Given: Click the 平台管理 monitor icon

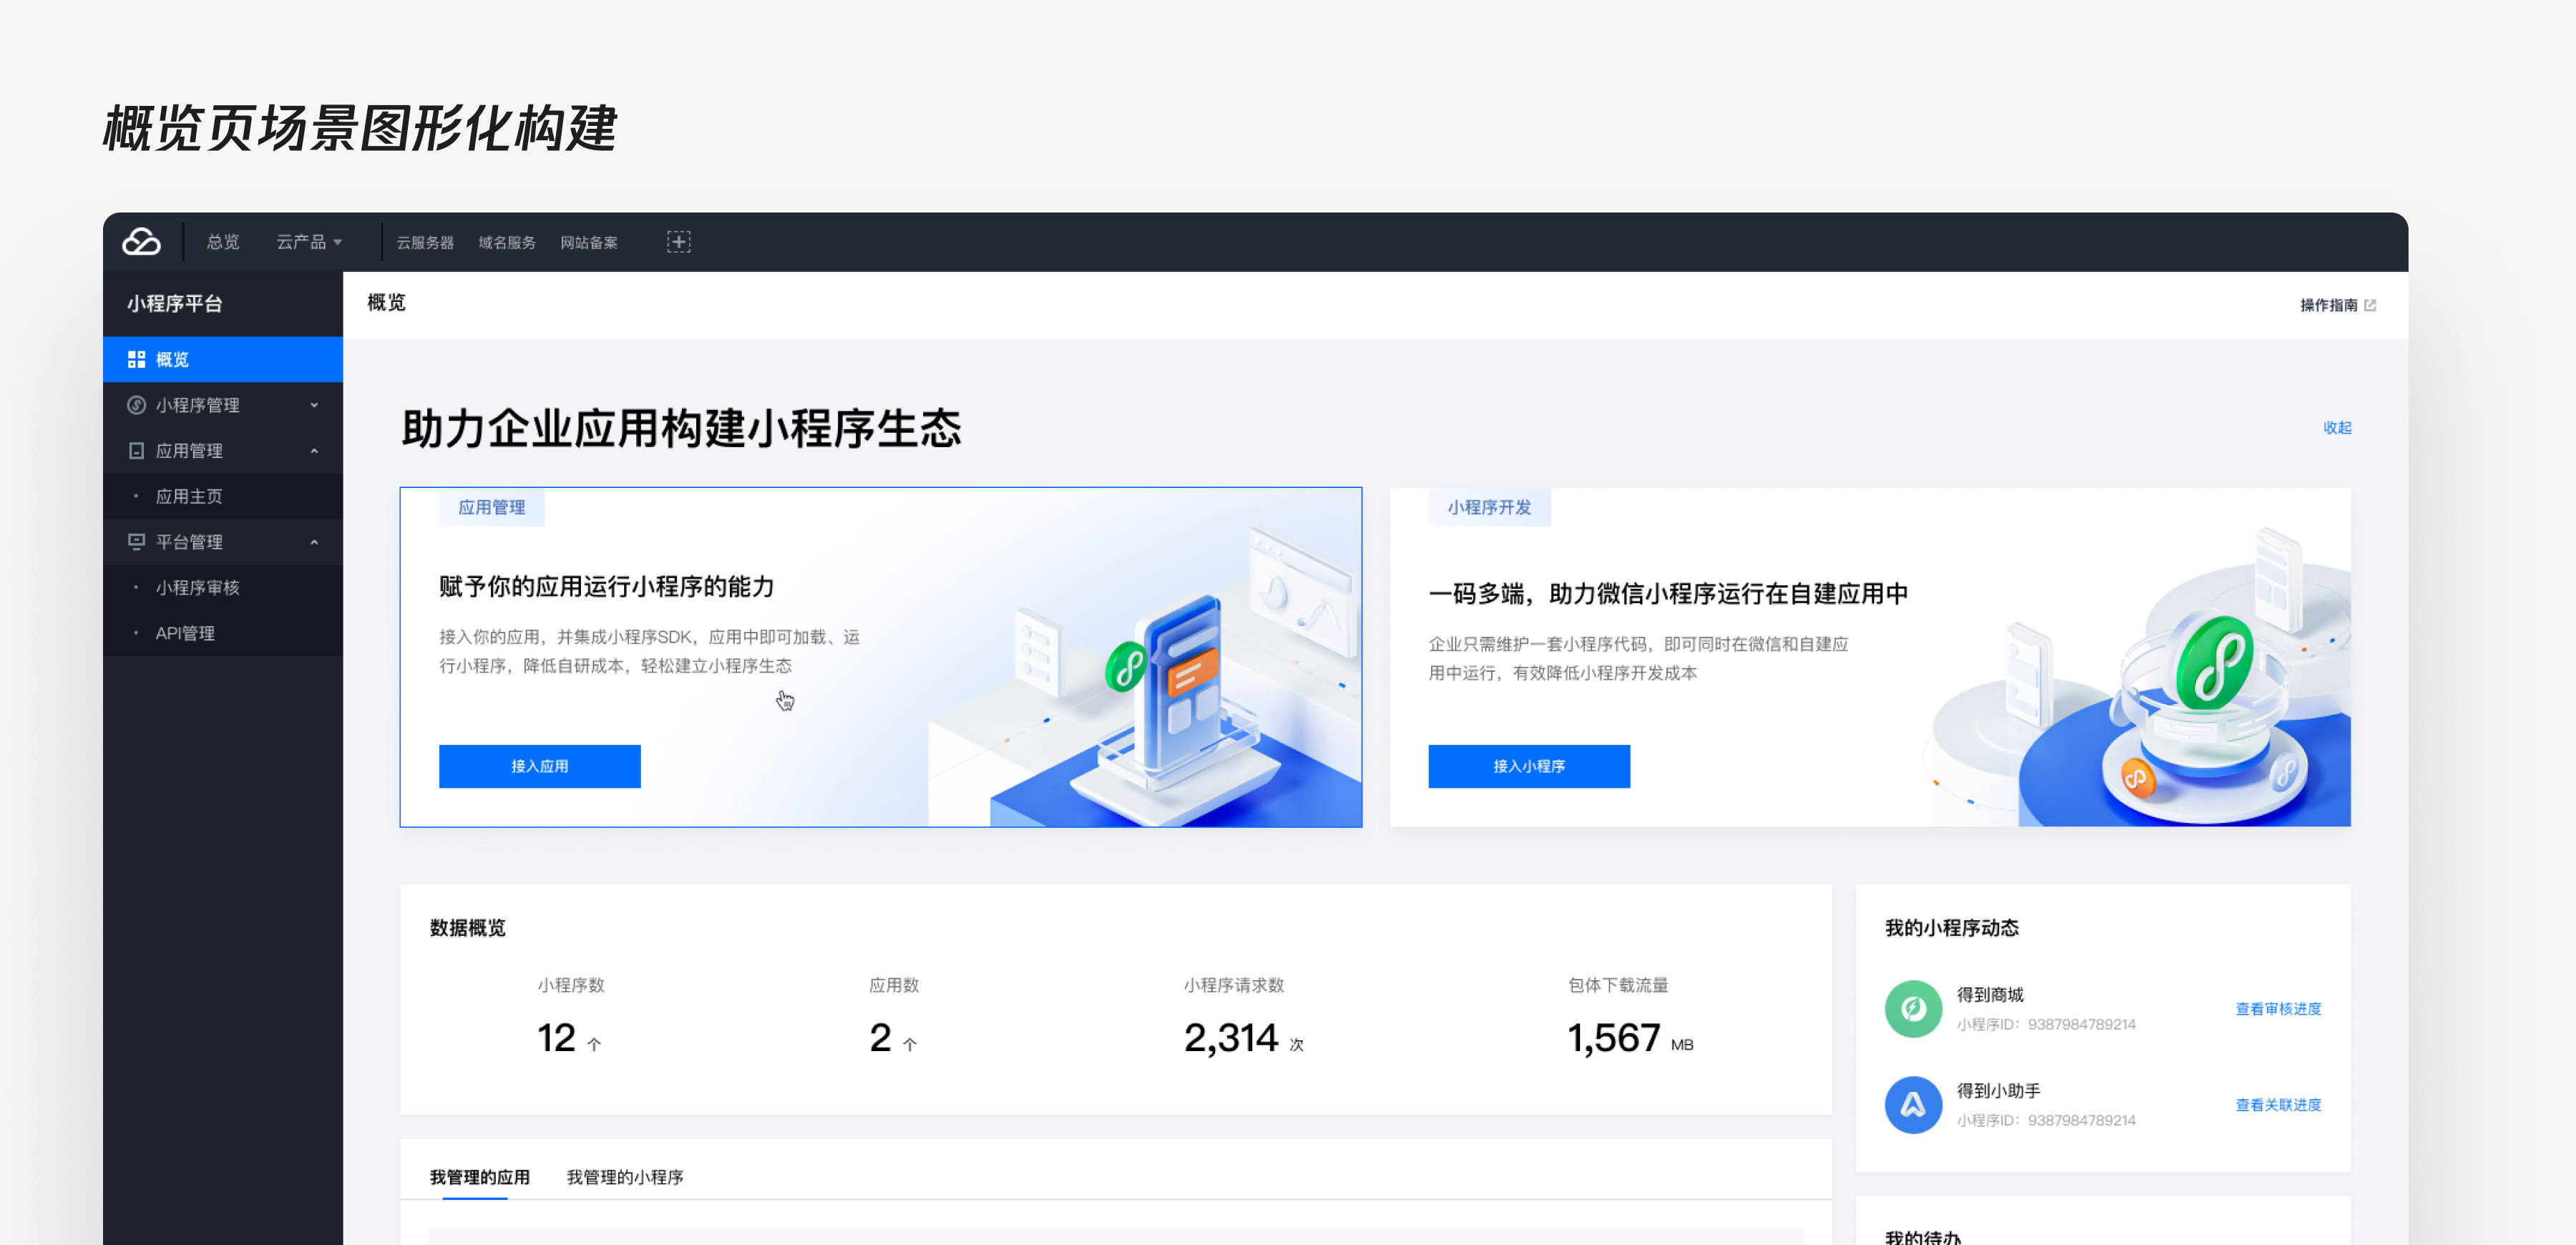Looking at the screenshot, I should click(x=136, y=541).
